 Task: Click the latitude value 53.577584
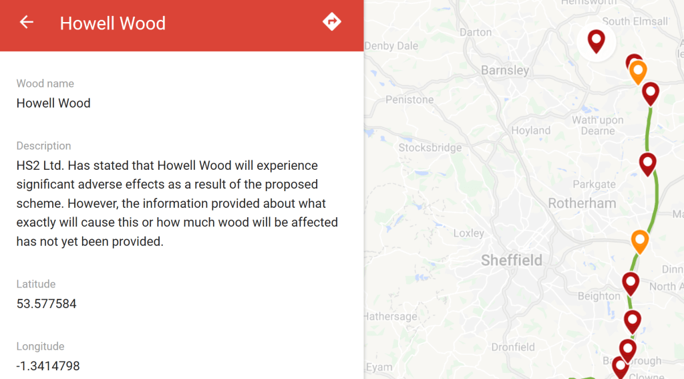(x=47, y=304)
